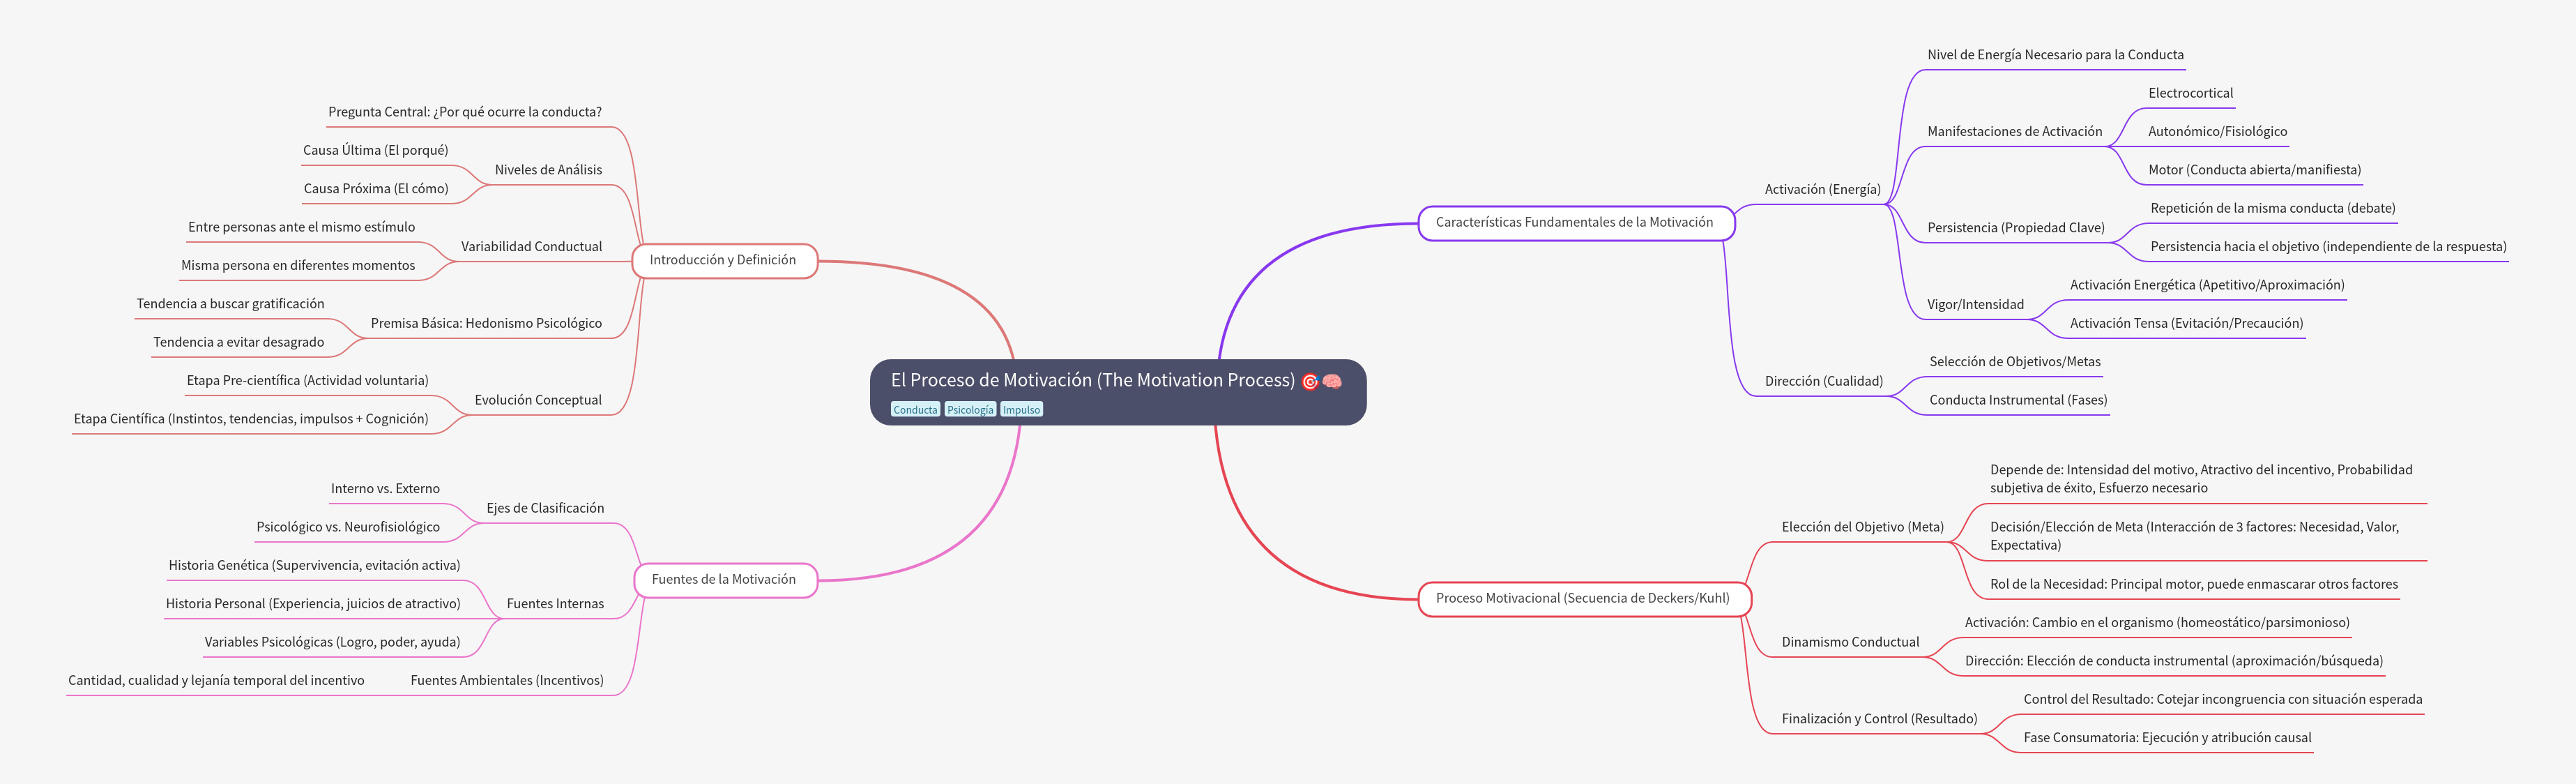2576x784 pixels.
Task: Select the 'Dirección (Cualidad)' node
Action: pyautogui.click(x=1824, y=380)
